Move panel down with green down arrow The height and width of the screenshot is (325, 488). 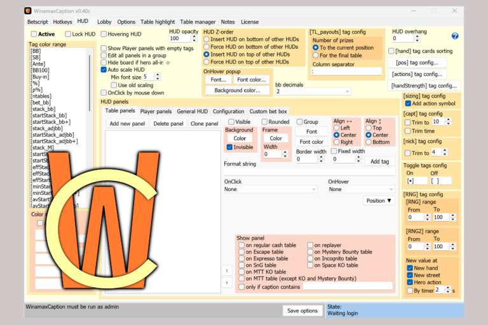(x=227, y=282)
